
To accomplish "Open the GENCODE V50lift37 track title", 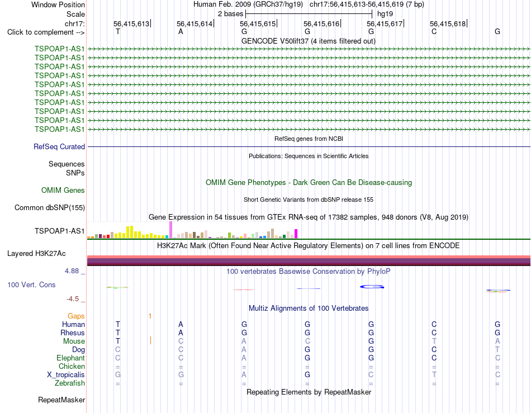I will 309,41.
